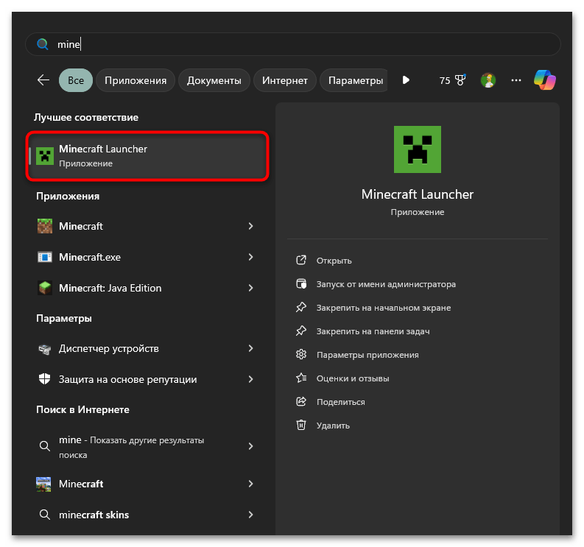Launch Copilot via the colorful icon
This screenshot has height=547, width=584.
pyautogui.click(x=544, y=80)
